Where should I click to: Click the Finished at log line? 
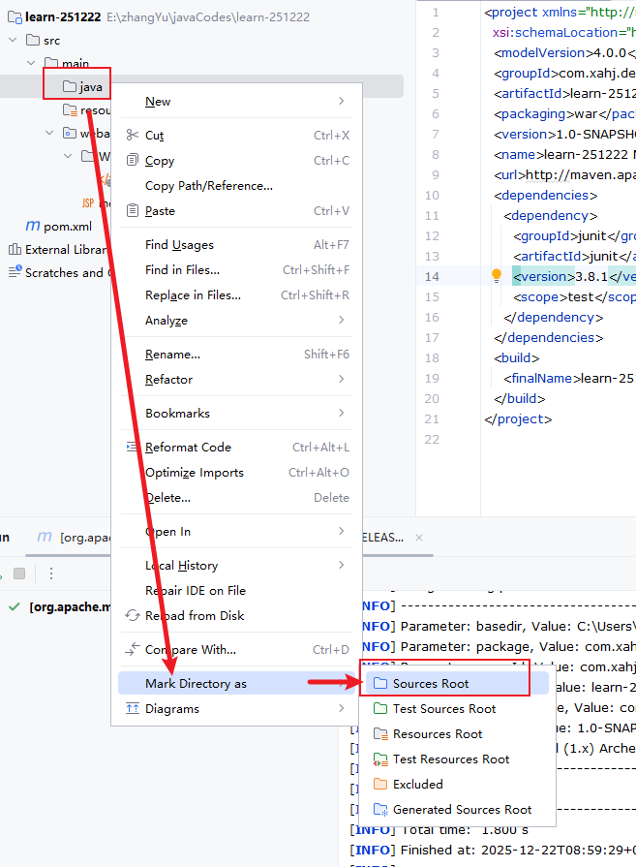493,850
